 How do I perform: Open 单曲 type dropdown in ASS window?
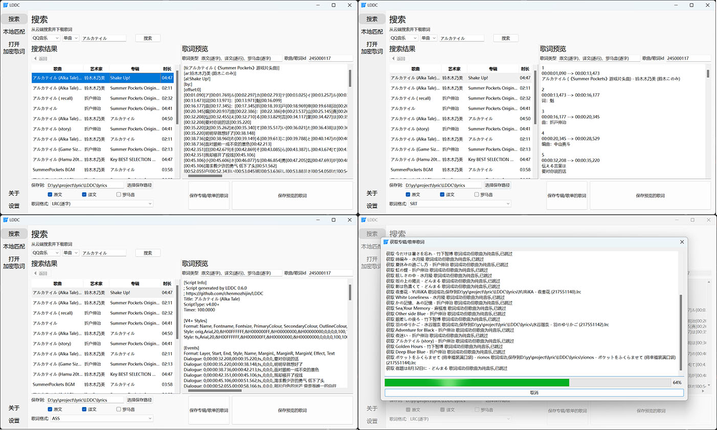click(x=71, y=253)
